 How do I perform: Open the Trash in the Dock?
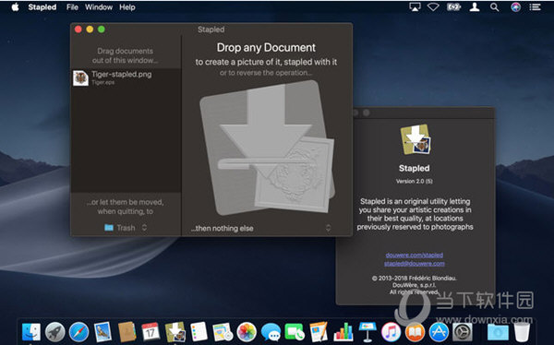522,332
